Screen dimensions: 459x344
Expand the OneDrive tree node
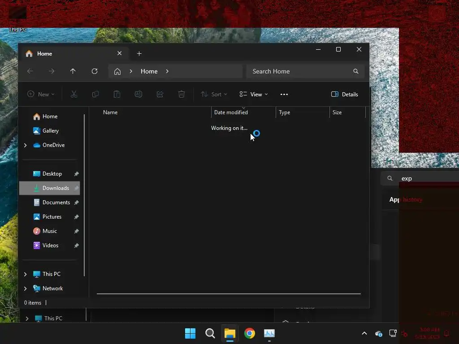(25, 145)
